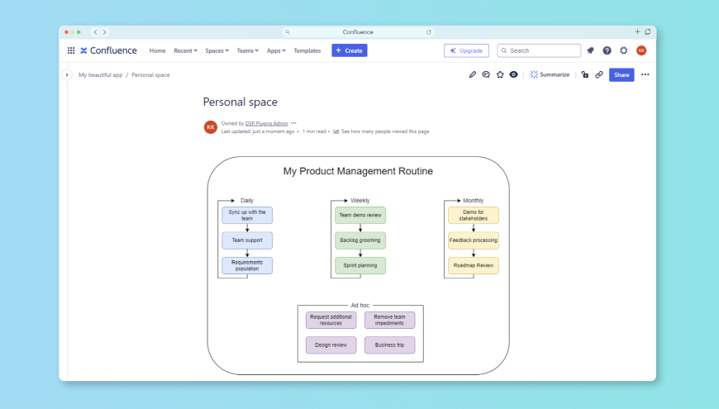Open the KK profile avatar menu
This screenshot has height=409, width=719.
click(x=641, y=50)
